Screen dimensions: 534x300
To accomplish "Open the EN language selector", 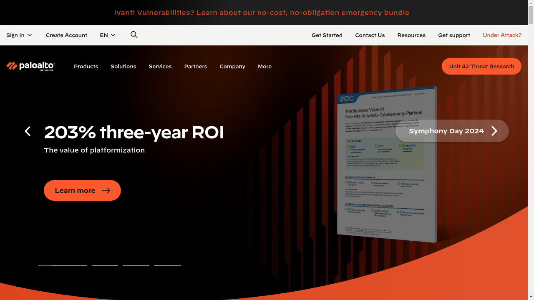I will point(108,35).
